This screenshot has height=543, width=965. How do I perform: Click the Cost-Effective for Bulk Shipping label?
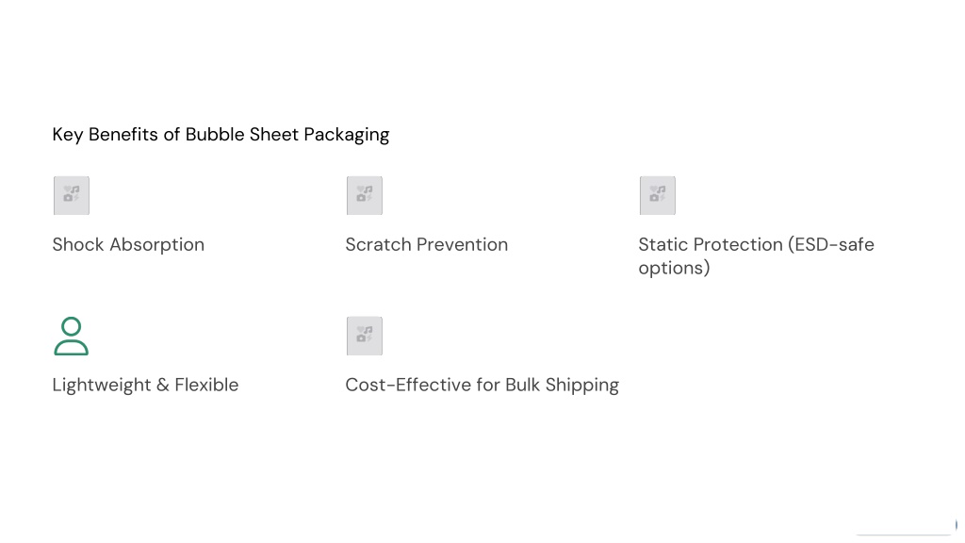coord(482,386)
